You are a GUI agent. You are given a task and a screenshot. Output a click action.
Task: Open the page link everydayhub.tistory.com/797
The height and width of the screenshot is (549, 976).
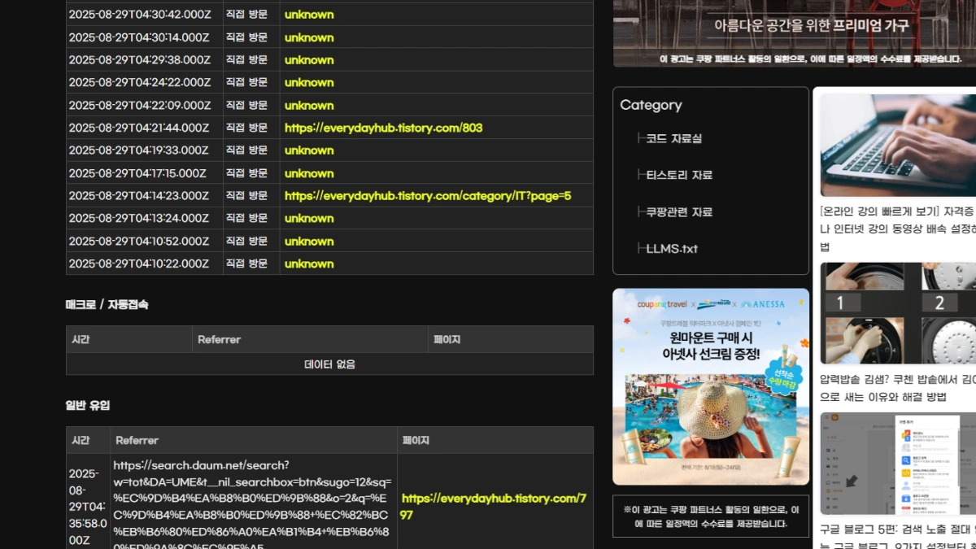pyautogui.click(x=494, y=506)
